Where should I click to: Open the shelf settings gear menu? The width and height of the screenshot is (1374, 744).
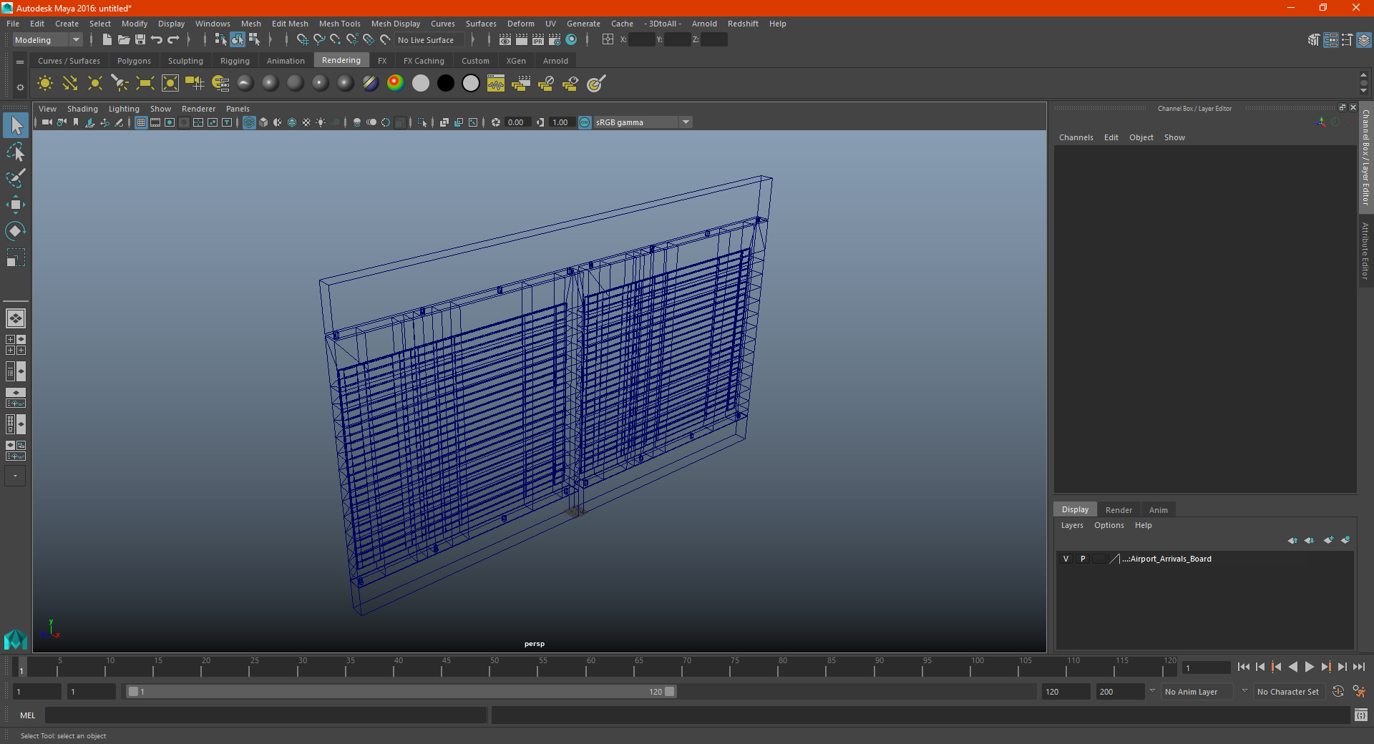coord(20,87)
